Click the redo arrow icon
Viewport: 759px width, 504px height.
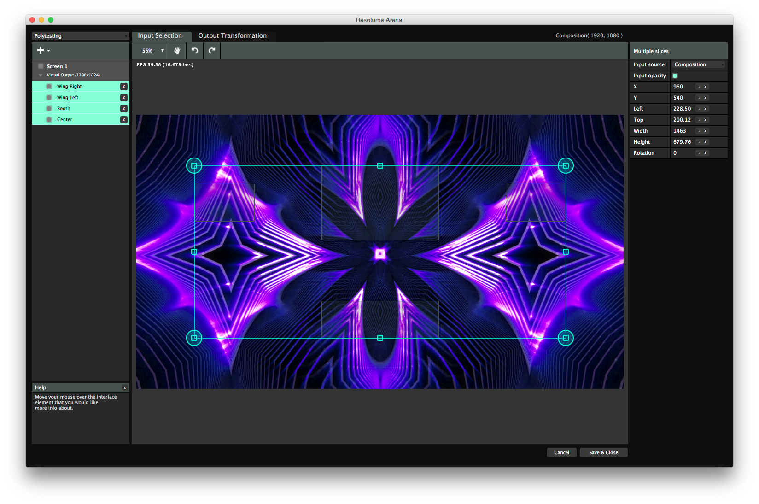(x=212, y=51)
